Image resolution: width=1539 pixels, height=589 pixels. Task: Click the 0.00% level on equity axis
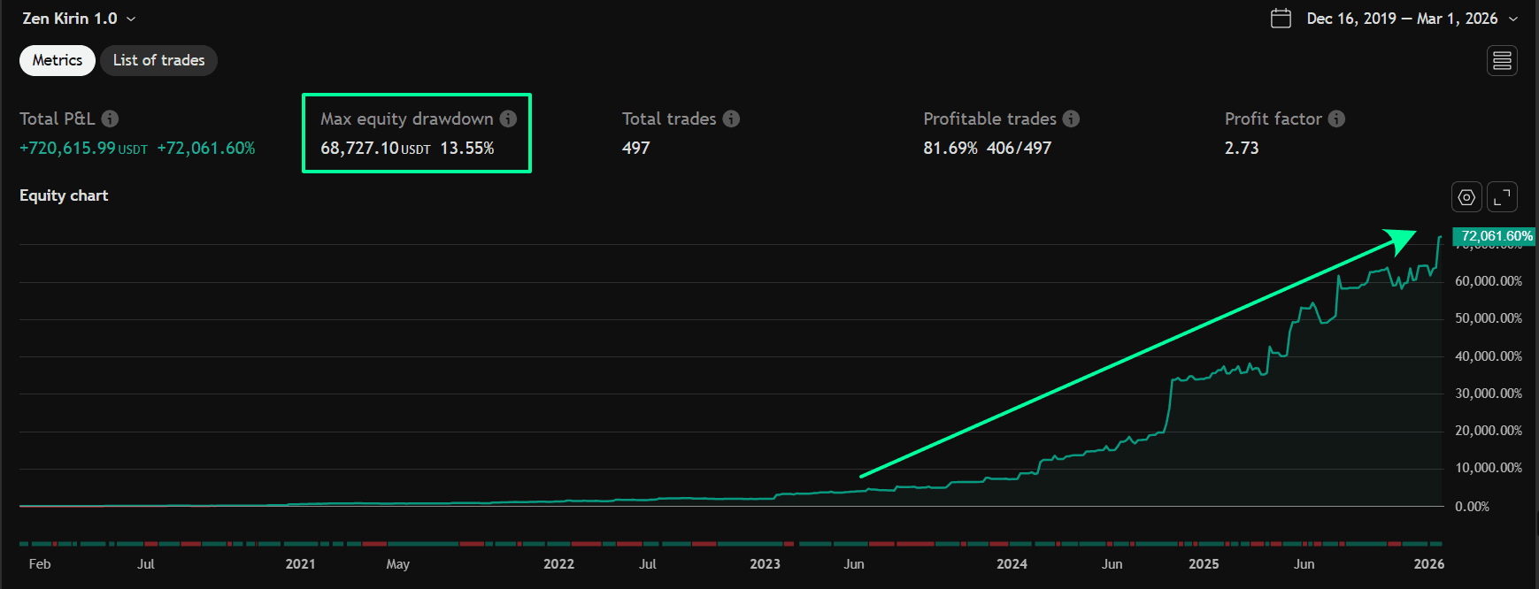(1472, 507)
